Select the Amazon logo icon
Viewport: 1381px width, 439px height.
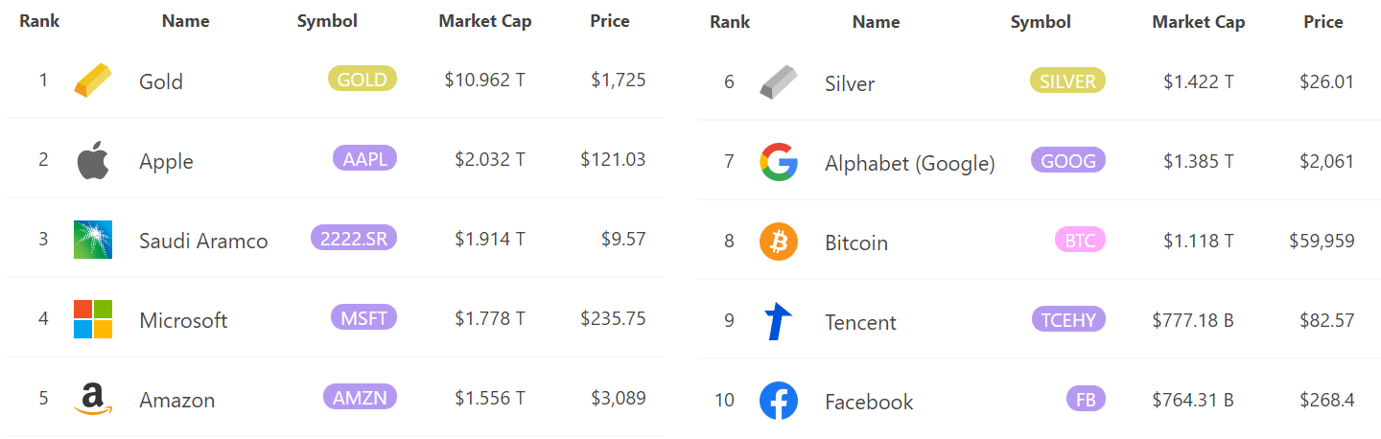pyautogui.click(x=93, y=399)
